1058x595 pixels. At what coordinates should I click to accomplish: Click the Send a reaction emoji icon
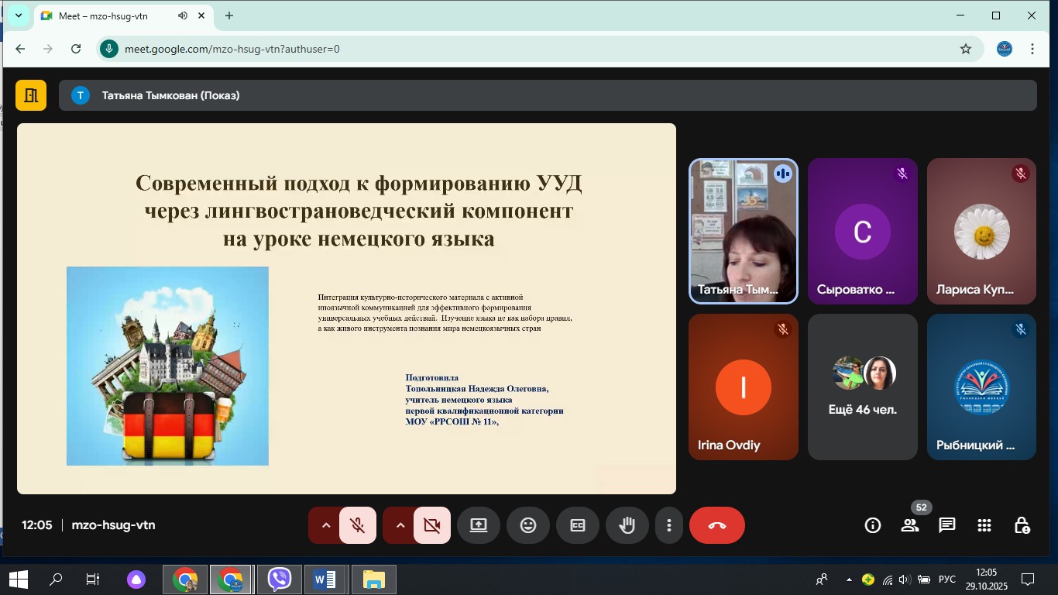[x=528, y=525]
